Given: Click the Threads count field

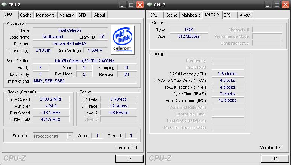Looking at the screenshot, I should point(131,136).
